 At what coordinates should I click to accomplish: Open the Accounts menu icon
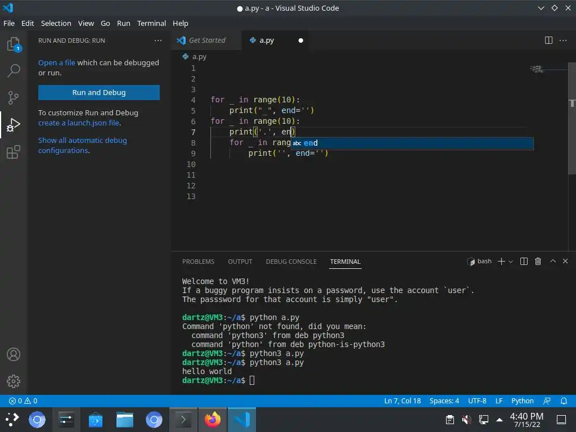click(x=13, y=354)
